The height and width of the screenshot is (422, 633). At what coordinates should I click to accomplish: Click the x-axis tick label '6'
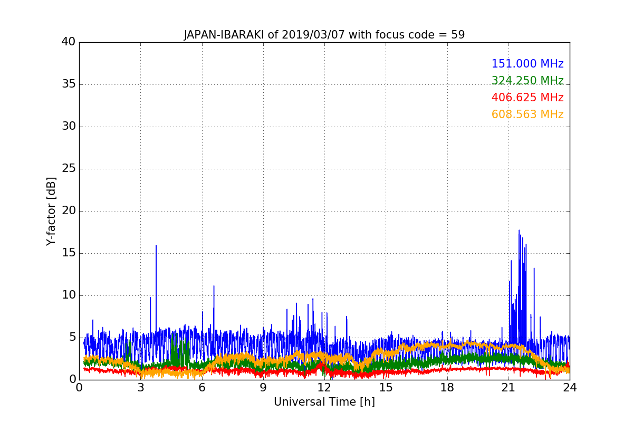[x=202, y=387]
